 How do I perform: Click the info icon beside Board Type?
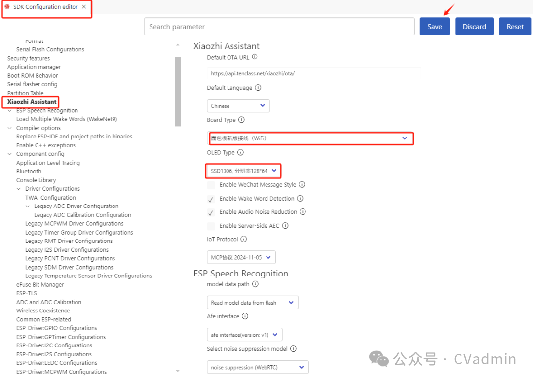click(x=241, y=120)
